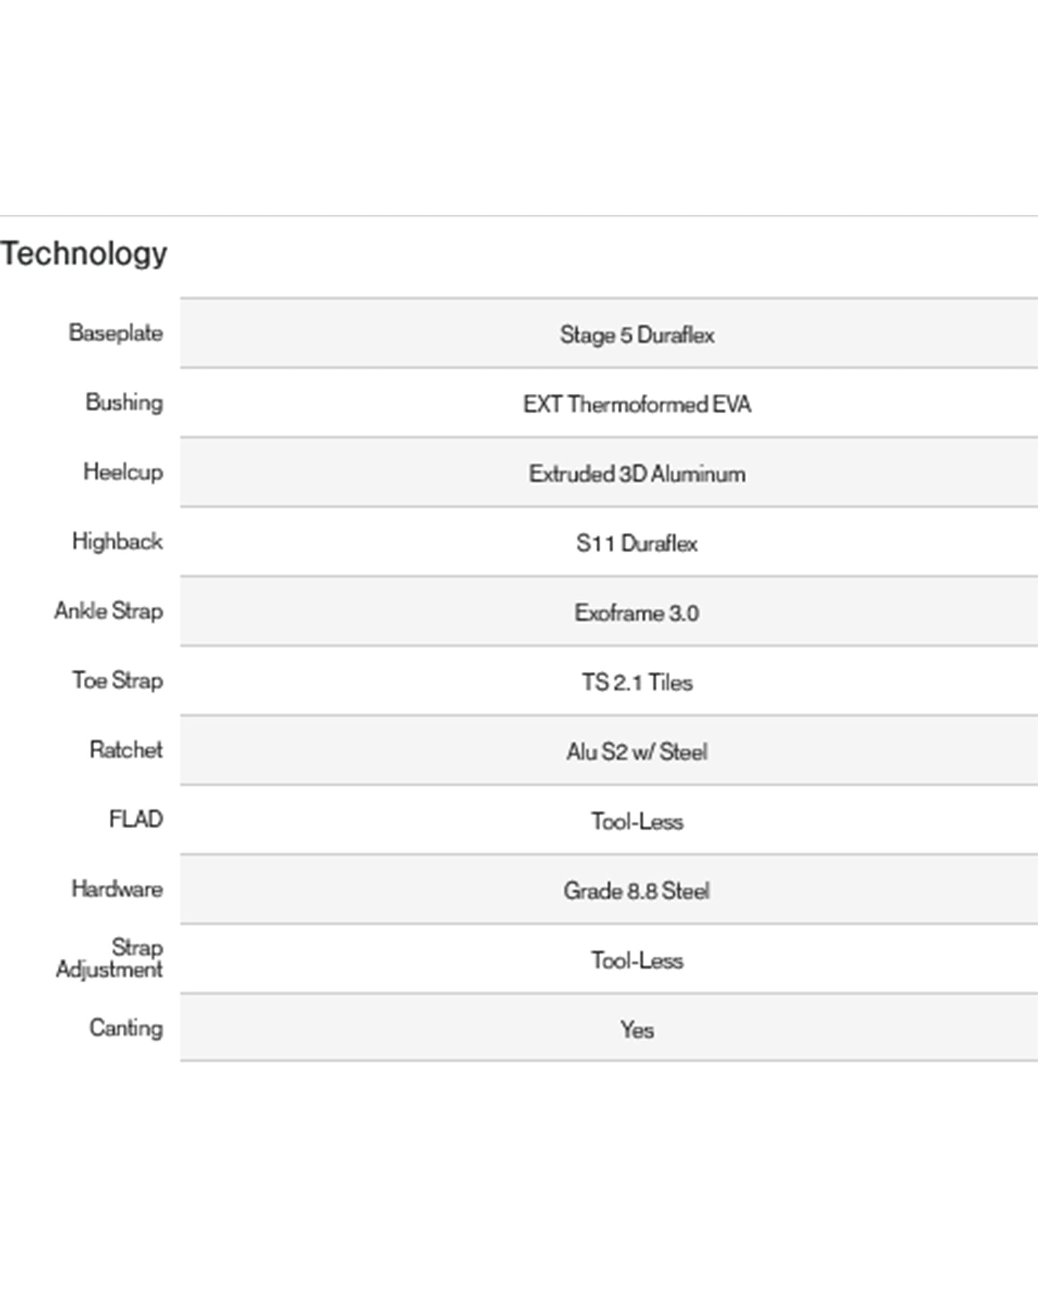Image resolution: width=1038 pixels, height=1298 pixels.
Task: Click the Tool-Less value in FLAD row
Action: [637, 821]
